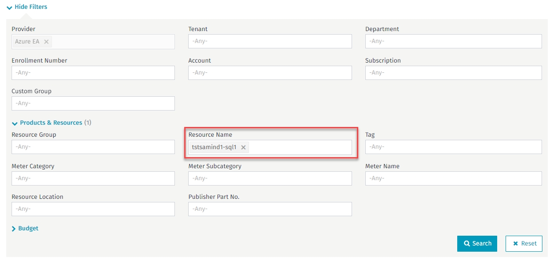Open the Tenant filter field
550x261 pixels.
(x=270, y=41)
